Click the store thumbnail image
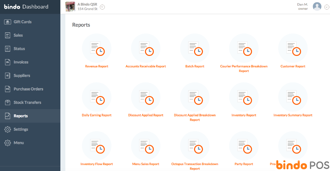 coord(70,7)
